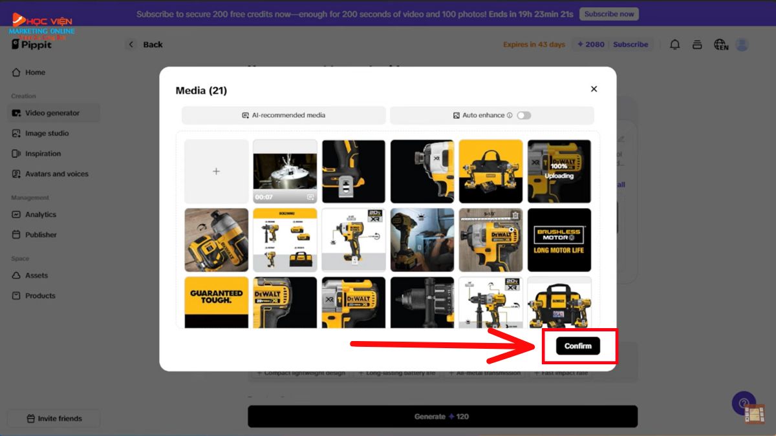The height and width of the screenshot is (436, 776).
Task: Click the Products icon
Action: 17,296
